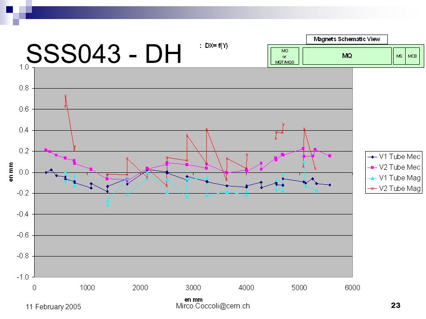
Task: Click the x-axis label 2000
Action: click(x=140, y=288)
